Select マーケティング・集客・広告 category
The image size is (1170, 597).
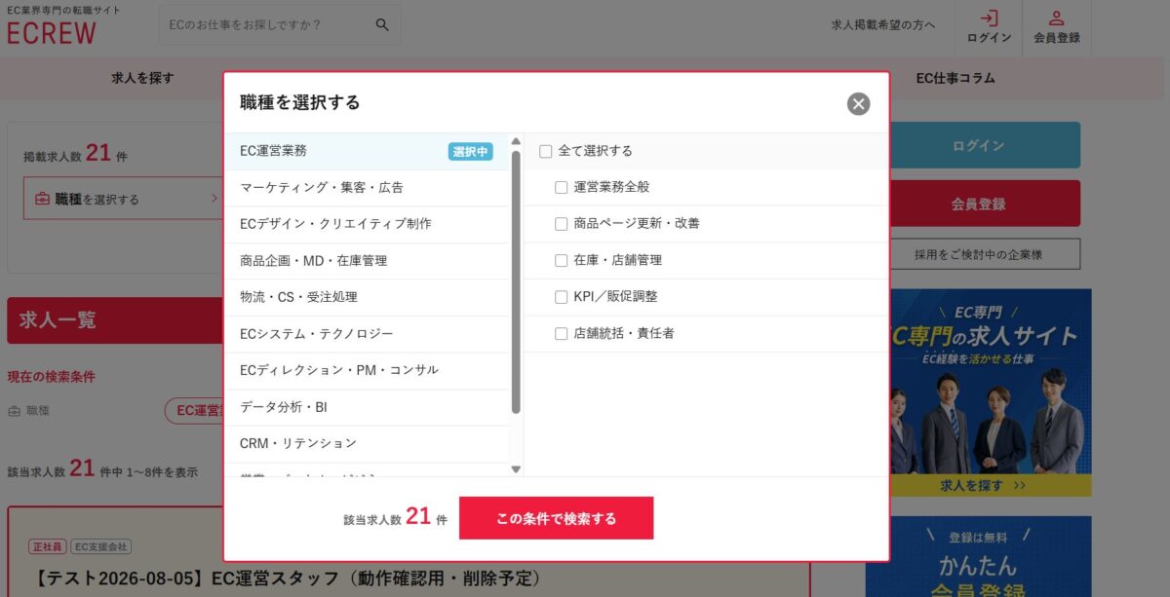tap(367, 187)
